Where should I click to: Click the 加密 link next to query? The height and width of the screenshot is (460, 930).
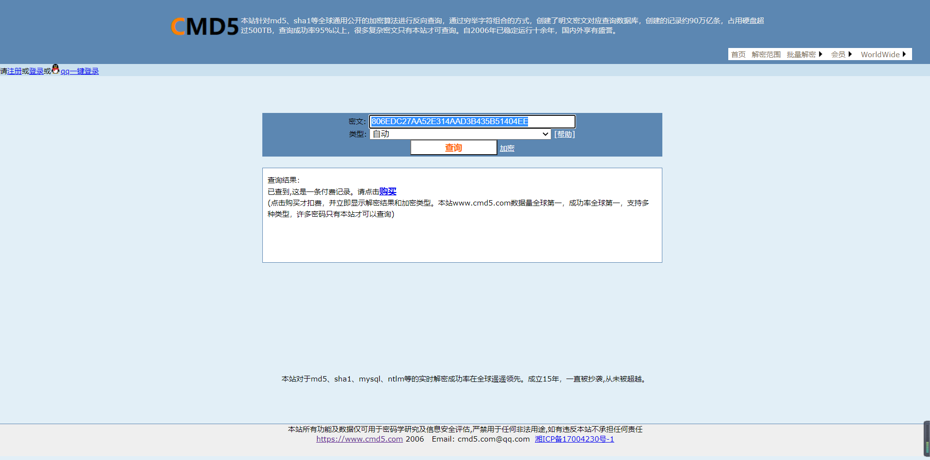point(507,148)
